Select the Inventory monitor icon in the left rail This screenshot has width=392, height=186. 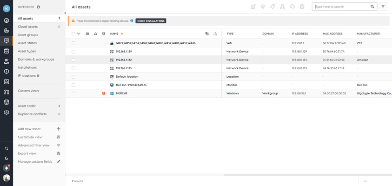click(7, 41)
